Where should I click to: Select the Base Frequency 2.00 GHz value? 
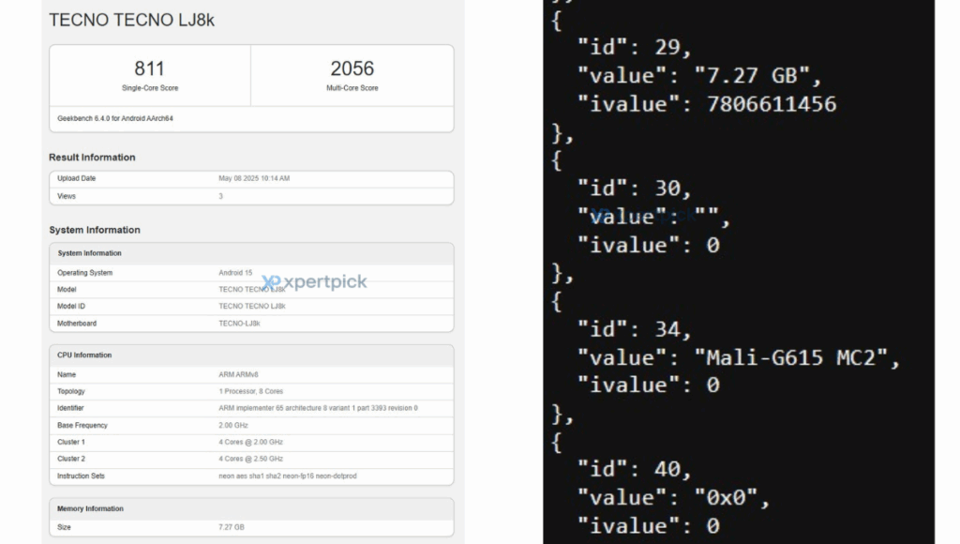pyautogui.click(x=233, y=425)
